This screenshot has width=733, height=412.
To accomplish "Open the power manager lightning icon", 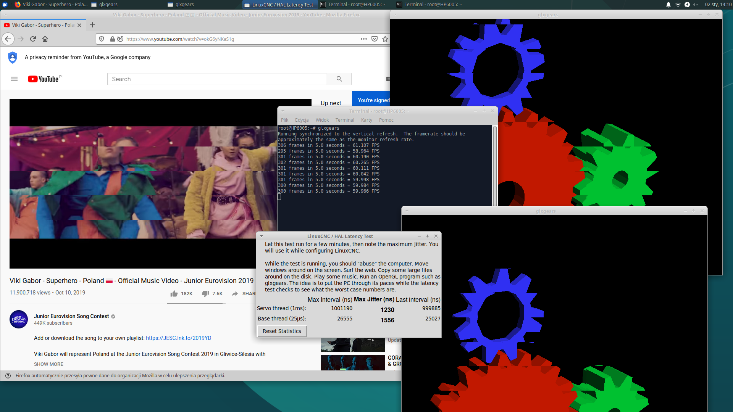I will (687, 5).
